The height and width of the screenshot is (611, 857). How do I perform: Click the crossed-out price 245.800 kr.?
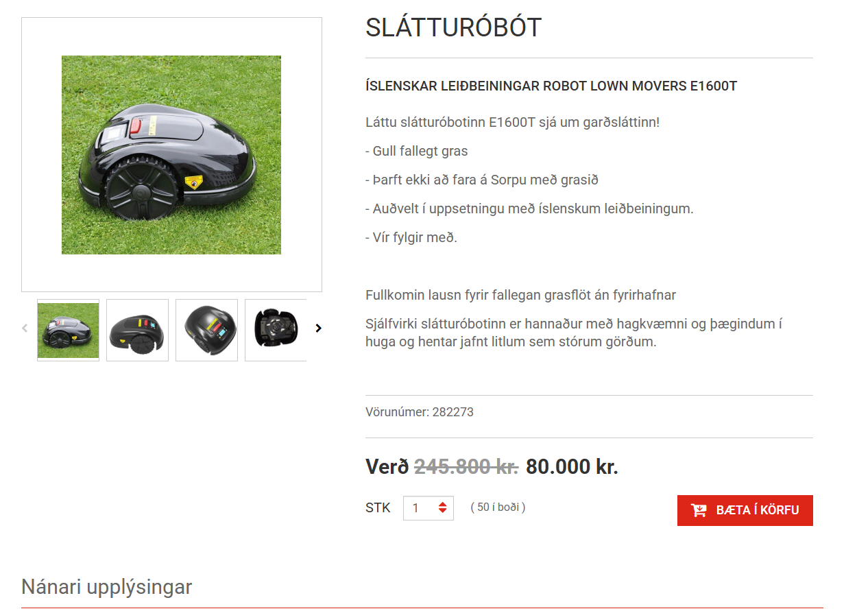pyautogui.click(x=466, y=467)
